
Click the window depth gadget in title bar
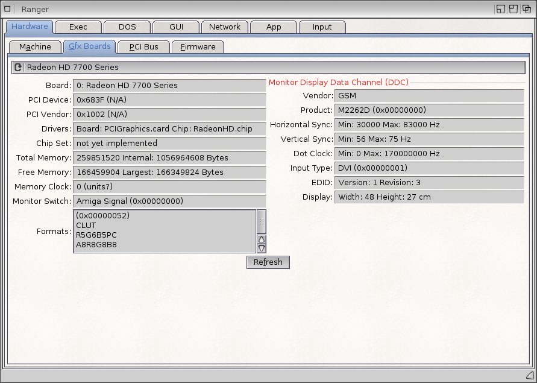(527, 9)
